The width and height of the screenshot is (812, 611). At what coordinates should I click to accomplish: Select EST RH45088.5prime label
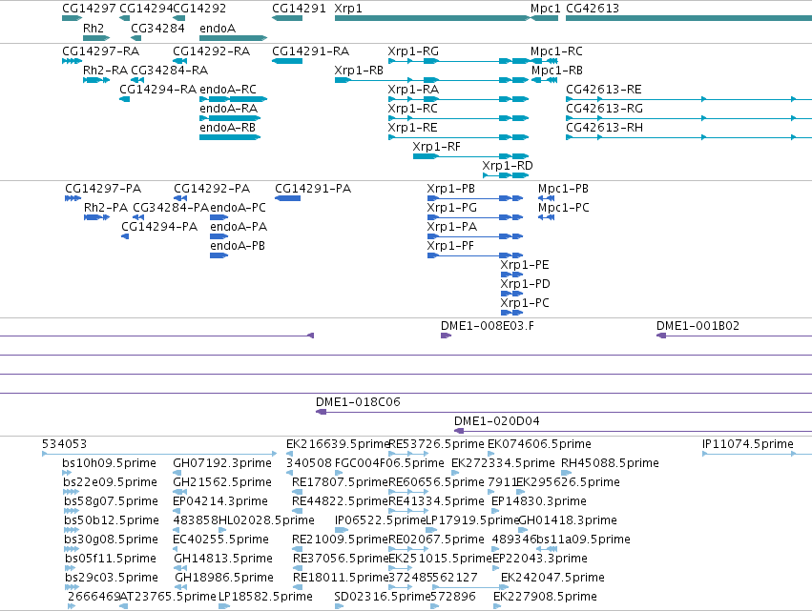[610, 463]
